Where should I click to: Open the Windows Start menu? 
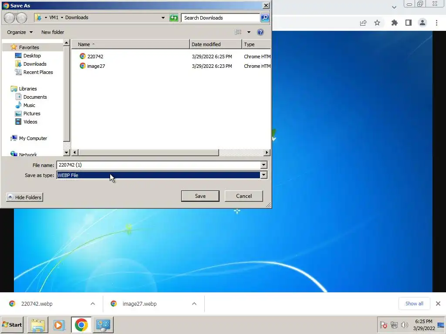coord(12,324)
